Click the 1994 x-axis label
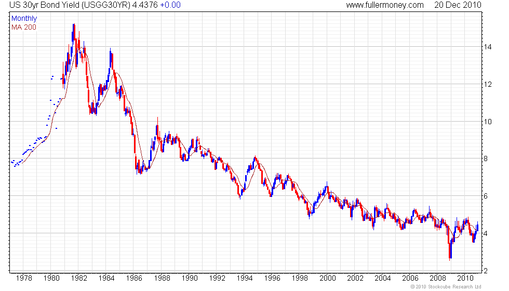 pyautogui.click(x=245, y=278)
